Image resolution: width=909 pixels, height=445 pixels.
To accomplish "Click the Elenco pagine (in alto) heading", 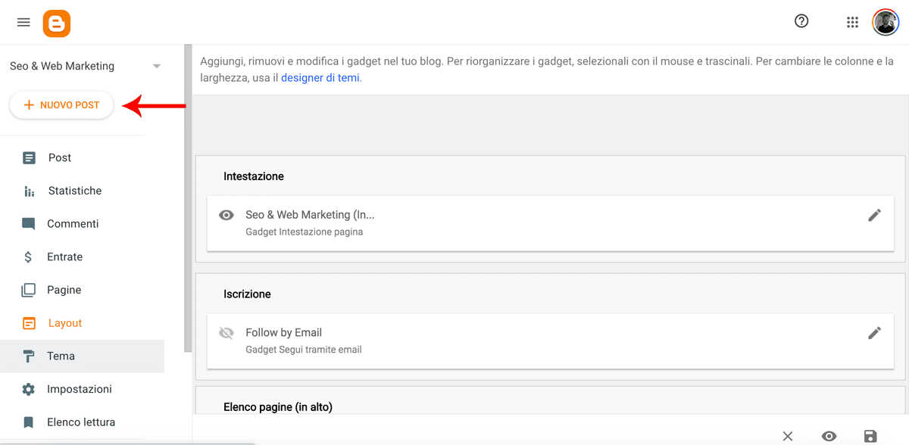I will click(278, 407).
